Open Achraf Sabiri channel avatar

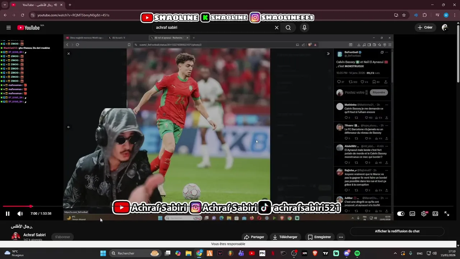coord(16,237)
